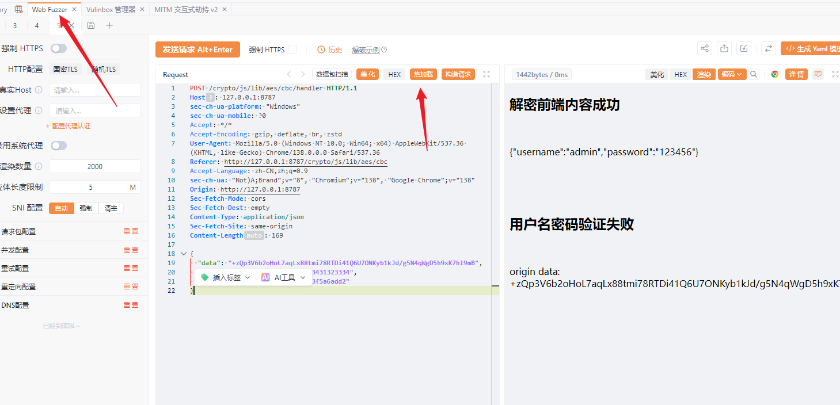This screenshot has width=840, height=405.
Task: Open response in Chrome browser icon
Action: pyautogui.click(x=775, y=74)
